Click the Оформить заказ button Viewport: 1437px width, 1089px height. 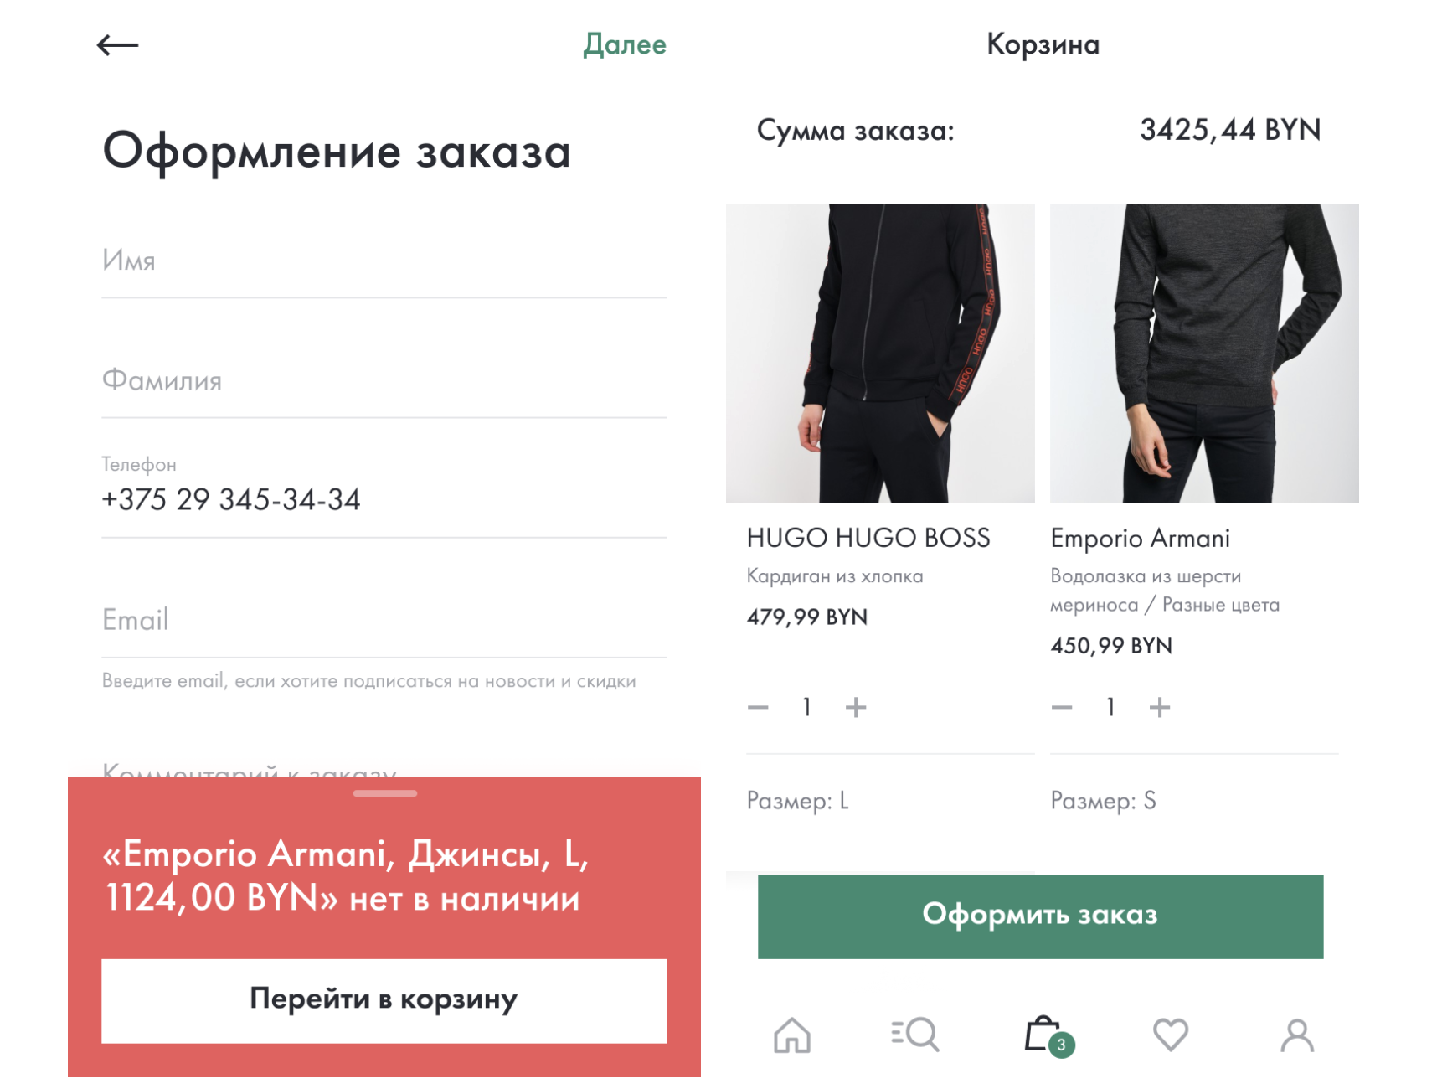click(x=1040, y=916)
